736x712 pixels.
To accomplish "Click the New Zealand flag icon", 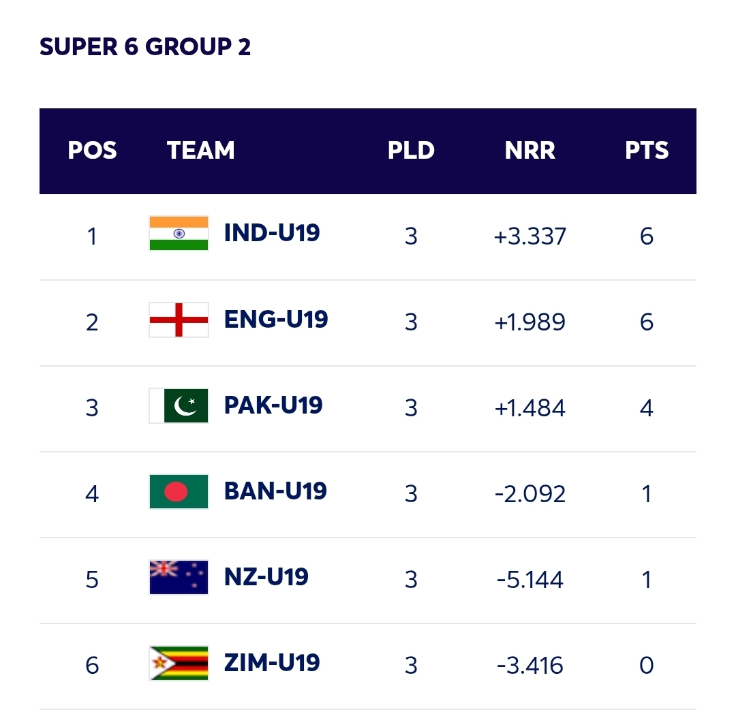I will point(179,577).
